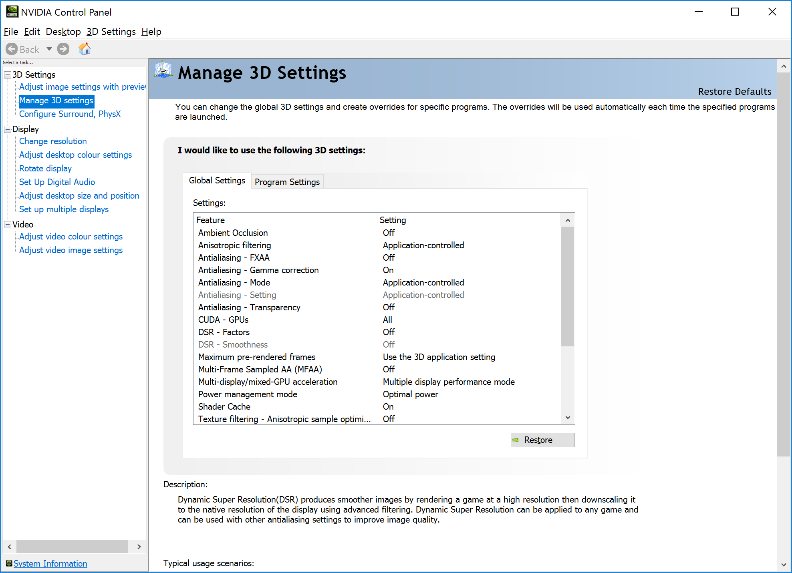Click main page scroll up arrow
792x573 pixels.
click(784, 66)
